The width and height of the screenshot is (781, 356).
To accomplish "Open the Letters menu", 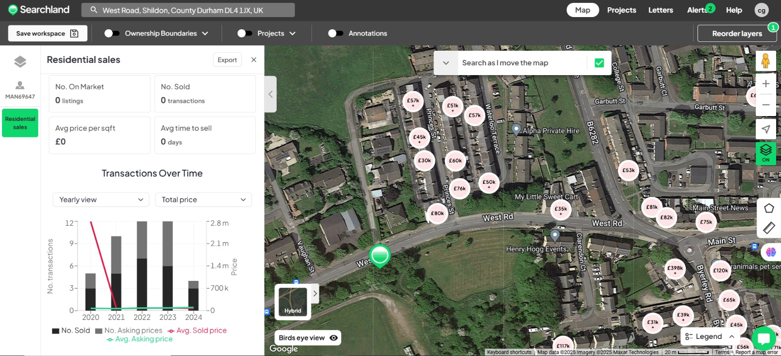I will coord(660,10).
